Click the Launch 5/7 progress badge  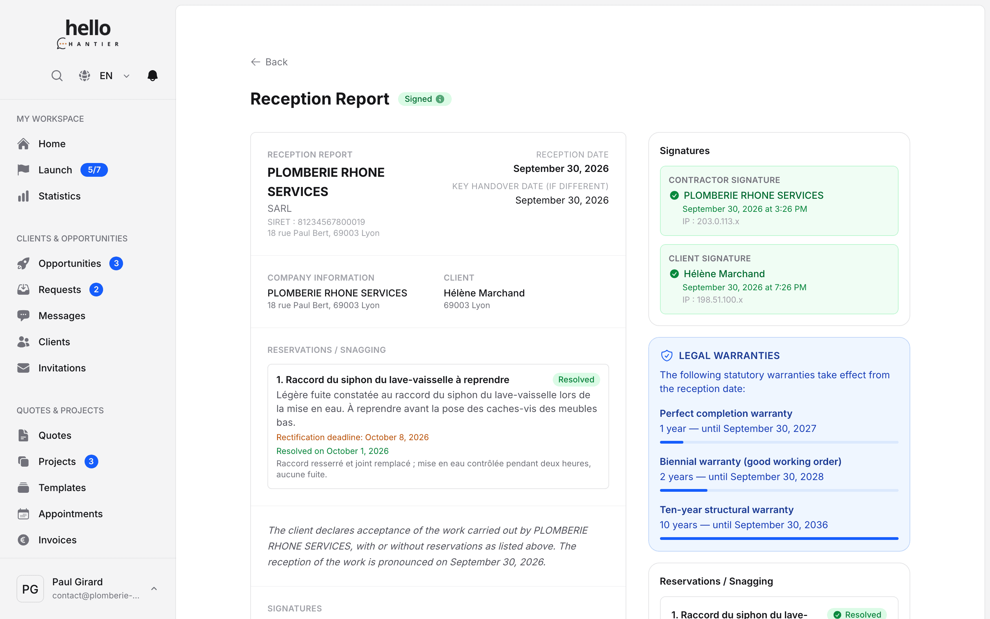point(94,170)
